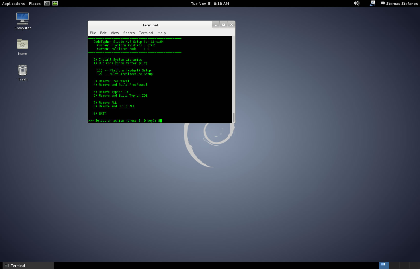Click the '9) EXIT' line
The height and width of the screenshot is (269, 420).
tap(100, 113)
